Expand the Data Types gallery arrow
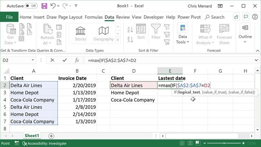Screen dimensions: 261x147 (118, 40)
